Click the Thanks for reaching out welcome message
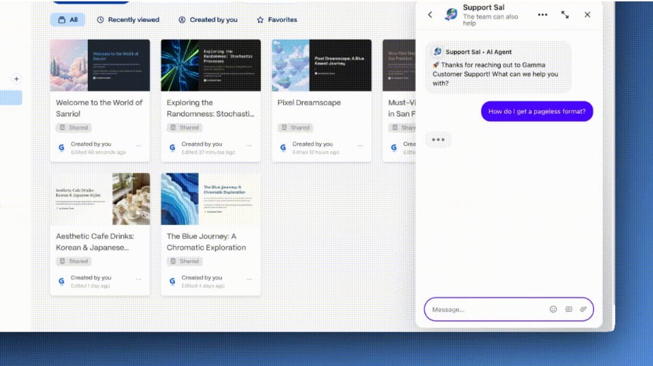The height and width of the screenshot is (366, 653). coord(498,68)
